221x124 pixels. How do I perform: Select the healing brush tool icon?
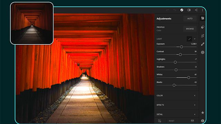(203, 44)
